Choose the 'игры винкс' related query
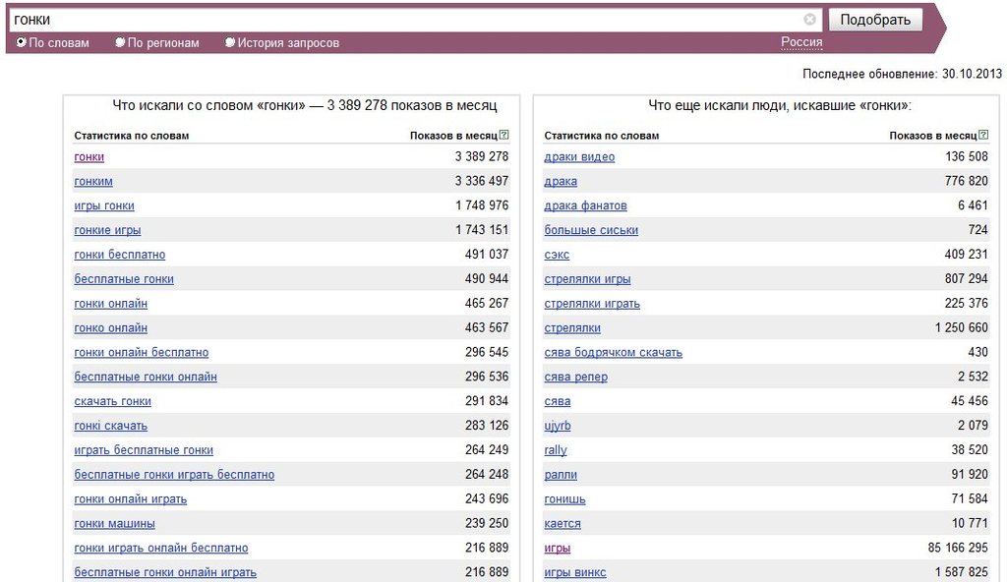This screenshot has height=582, width=1007. (574, 572)
